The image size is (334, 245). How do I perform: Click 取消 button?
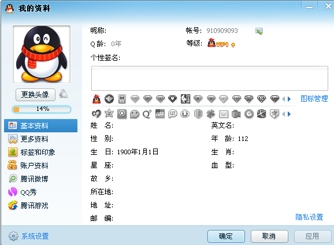269,236
